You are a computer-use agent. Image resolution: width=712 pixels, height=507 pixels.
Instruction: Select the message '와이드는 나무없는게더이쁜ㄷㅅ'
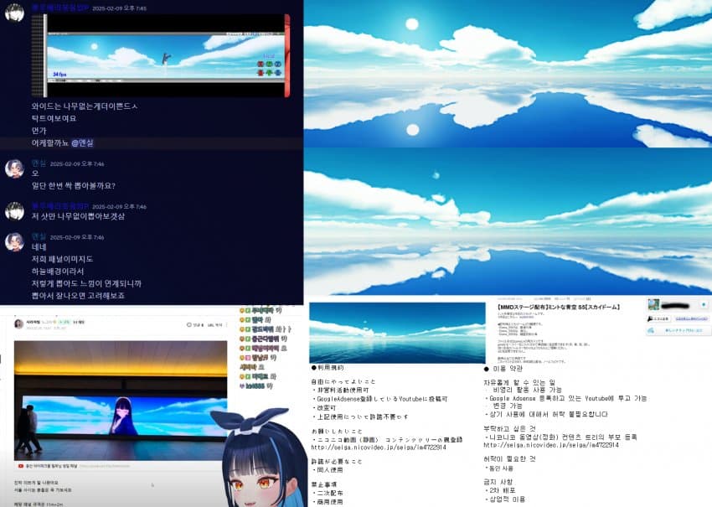[x=85, y=106]
